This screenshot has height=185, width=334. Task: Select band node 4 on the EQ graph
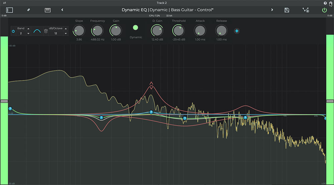(x=245, y=117)
